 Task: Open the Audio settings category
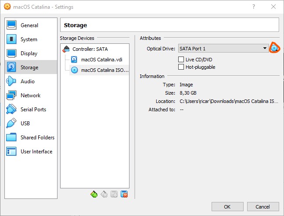pos(31,81)
